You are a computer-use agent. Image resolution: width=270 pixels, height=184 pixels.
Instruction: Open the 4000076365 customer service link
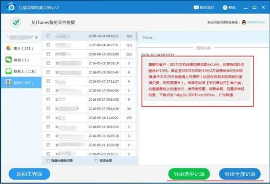[x=256, y=22]
